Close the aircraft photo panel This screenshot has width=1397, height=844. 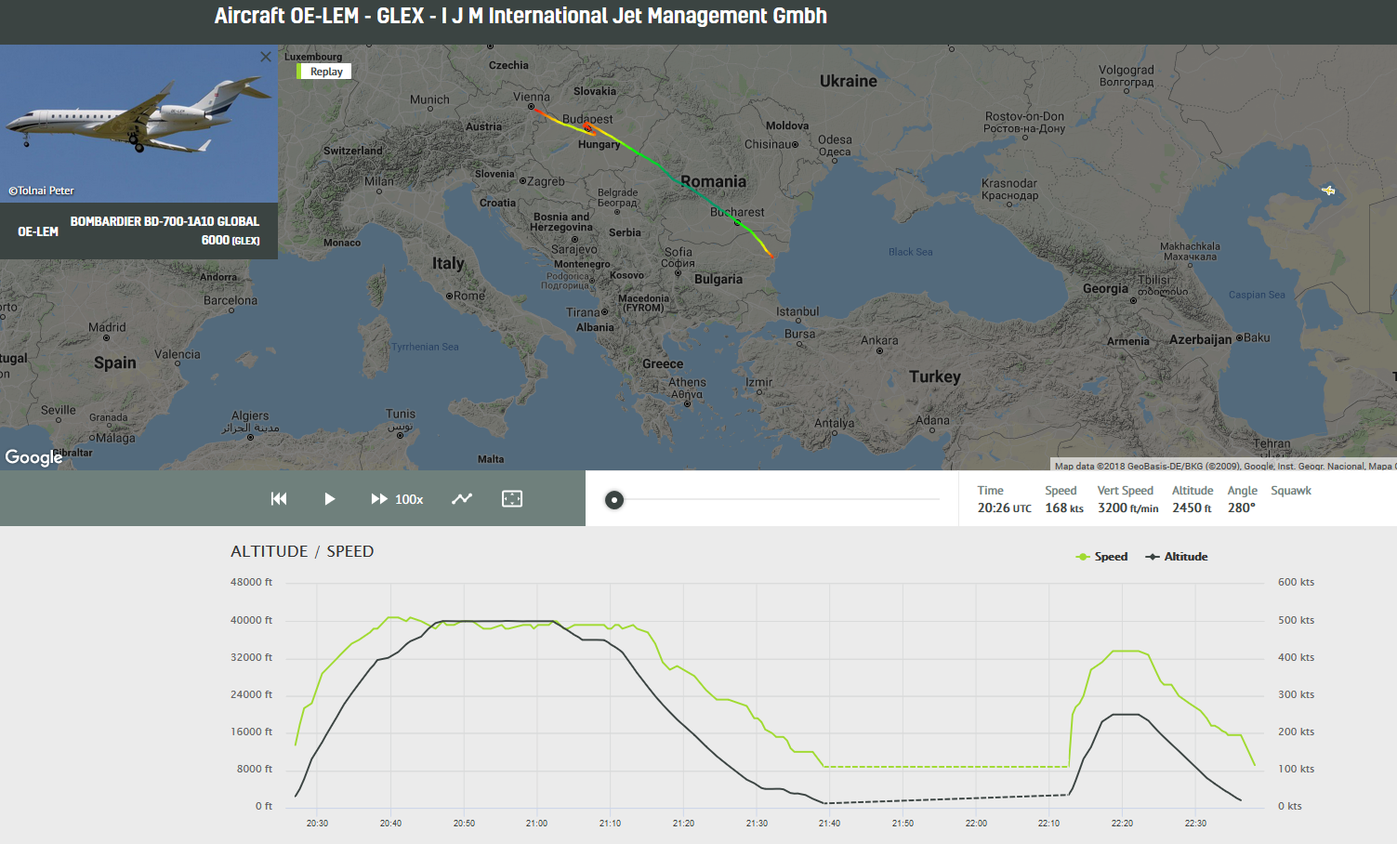click(266, 57)
